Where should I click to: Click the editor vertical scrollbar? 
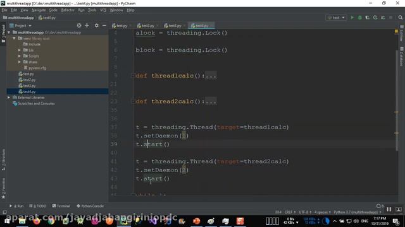coord(396,100)
